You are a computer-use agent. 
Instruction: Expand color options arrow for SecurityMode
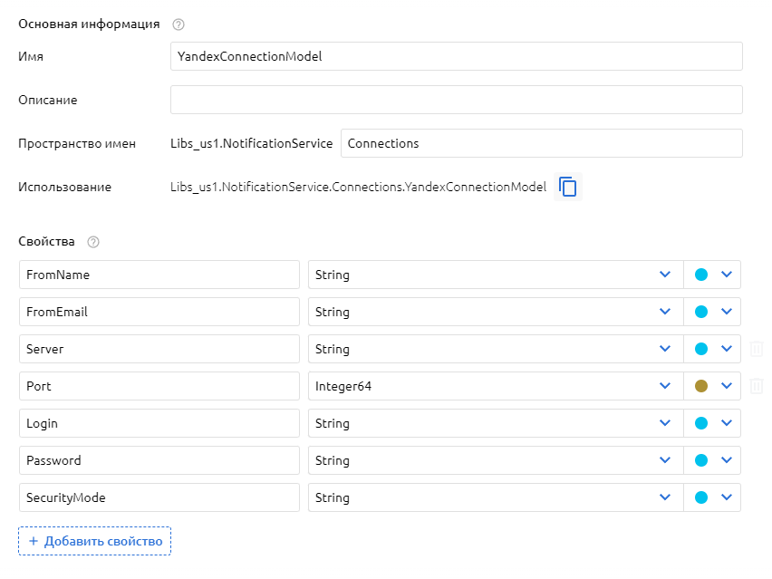726,497
